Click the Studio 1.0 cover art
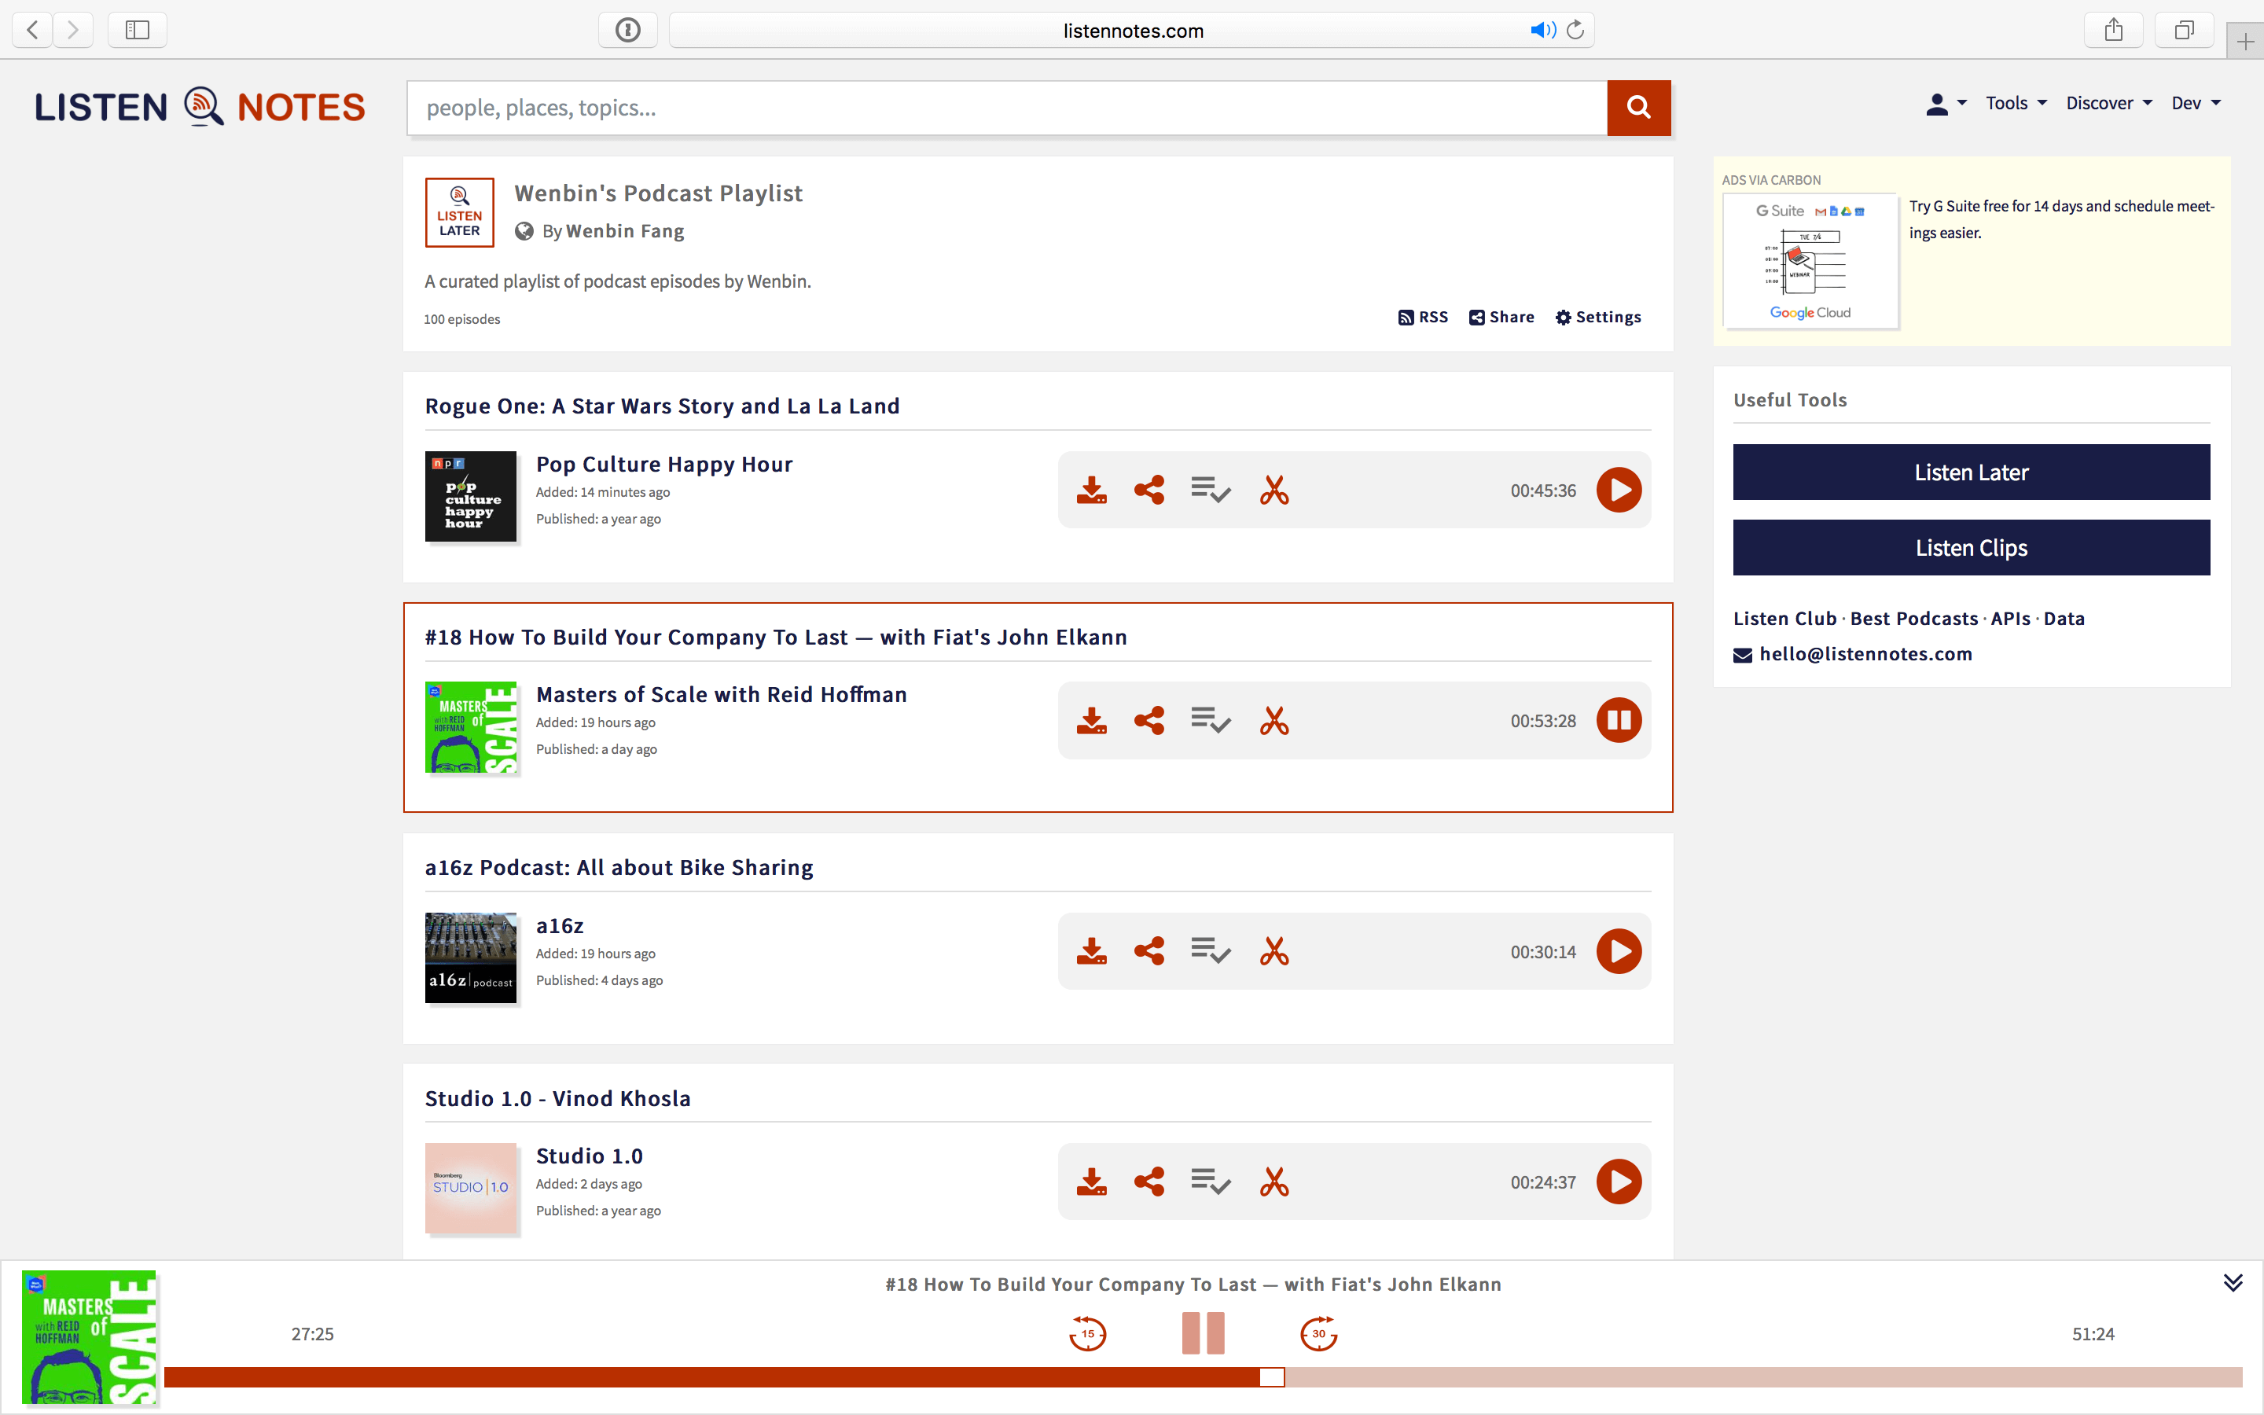This screenshot has height=1415, width=2264. click(x=471, y=1189)
